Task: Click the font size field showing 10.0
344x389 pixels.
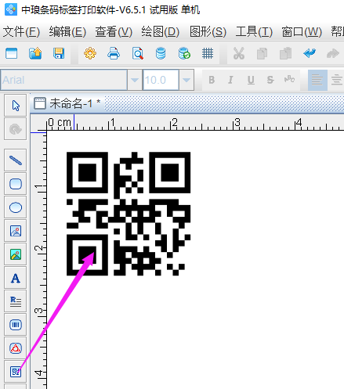Action: 161,80
